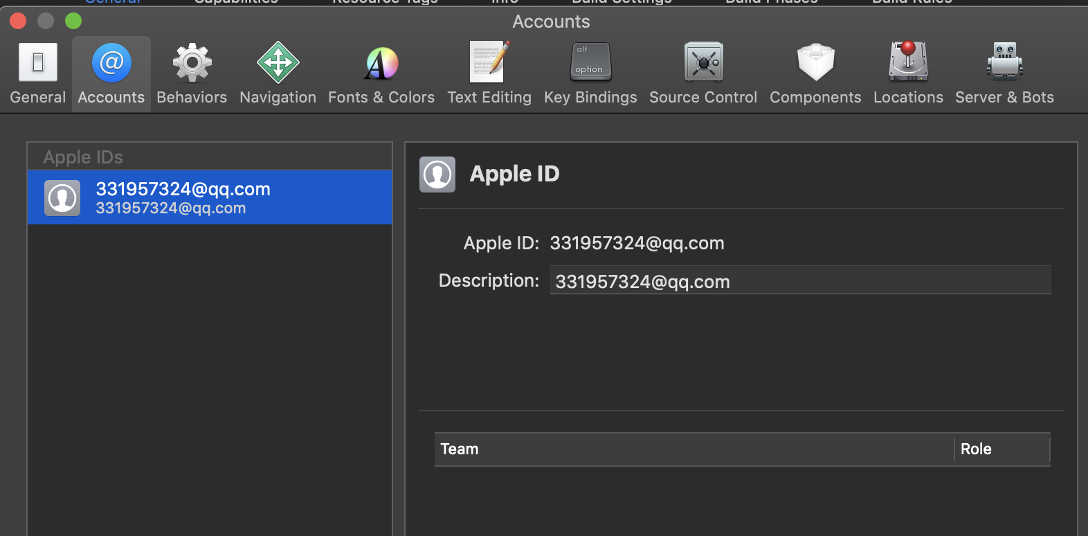Minimize the Accounts window with the yellow button
Image resolution: width=1088 pixels, height=536 pixels.
click(x=46, y=21)
